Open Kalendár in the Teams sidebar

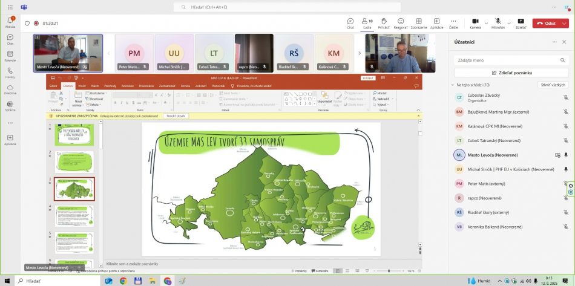pos(10,56)
